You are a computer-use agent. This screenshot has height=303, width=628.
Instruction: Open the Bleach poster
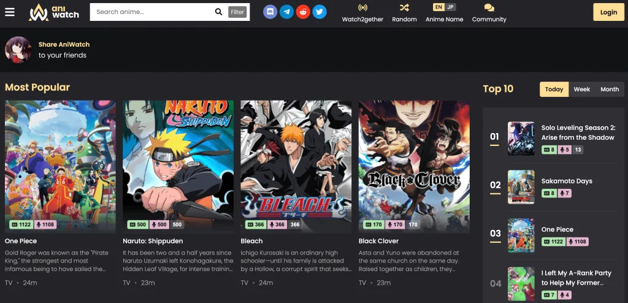296,167
